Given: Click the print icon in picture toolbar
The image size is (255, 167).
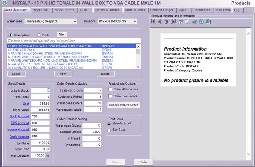Looking at the screenshot, I should (181, 22).
